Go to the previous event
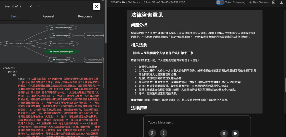286x137 pixels. tap(31, 7)
